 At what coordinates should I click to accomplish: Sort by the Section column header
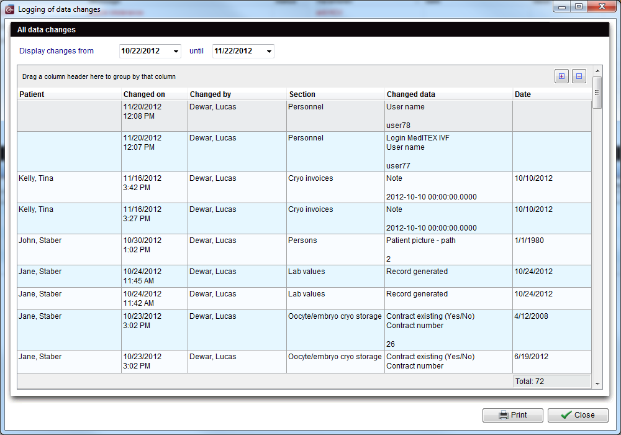(335, 94)
